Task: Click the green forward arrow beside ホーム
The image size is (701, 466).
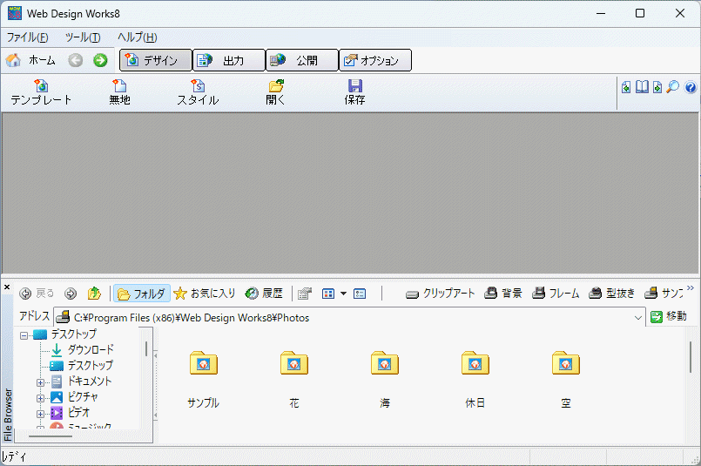Action: (x=100, y=60)
